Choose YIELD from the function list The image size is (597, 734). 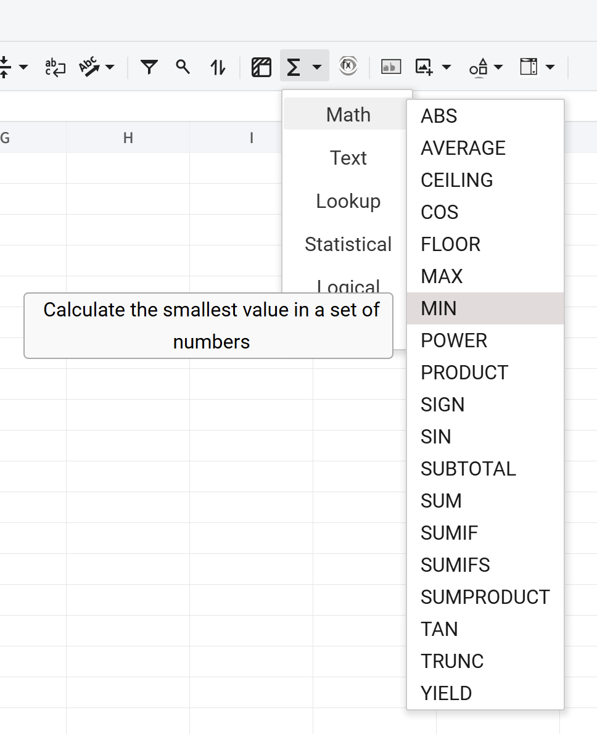pos(446,693)
